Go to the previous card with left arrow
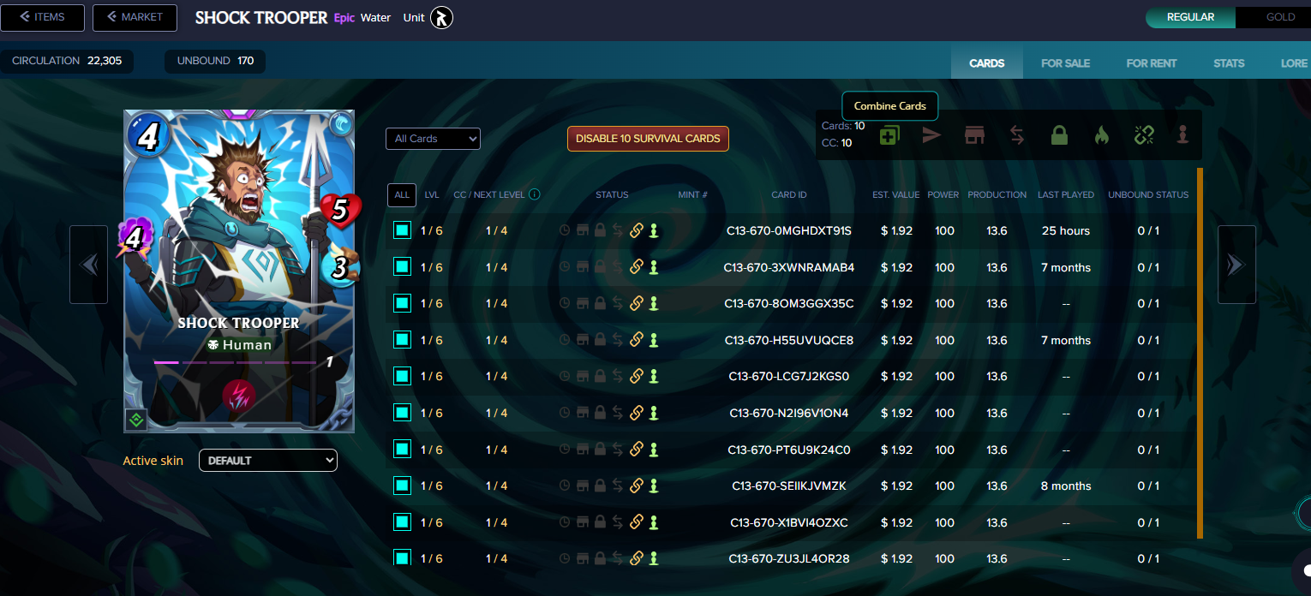The image size is (1311, 596). [88, 265]
